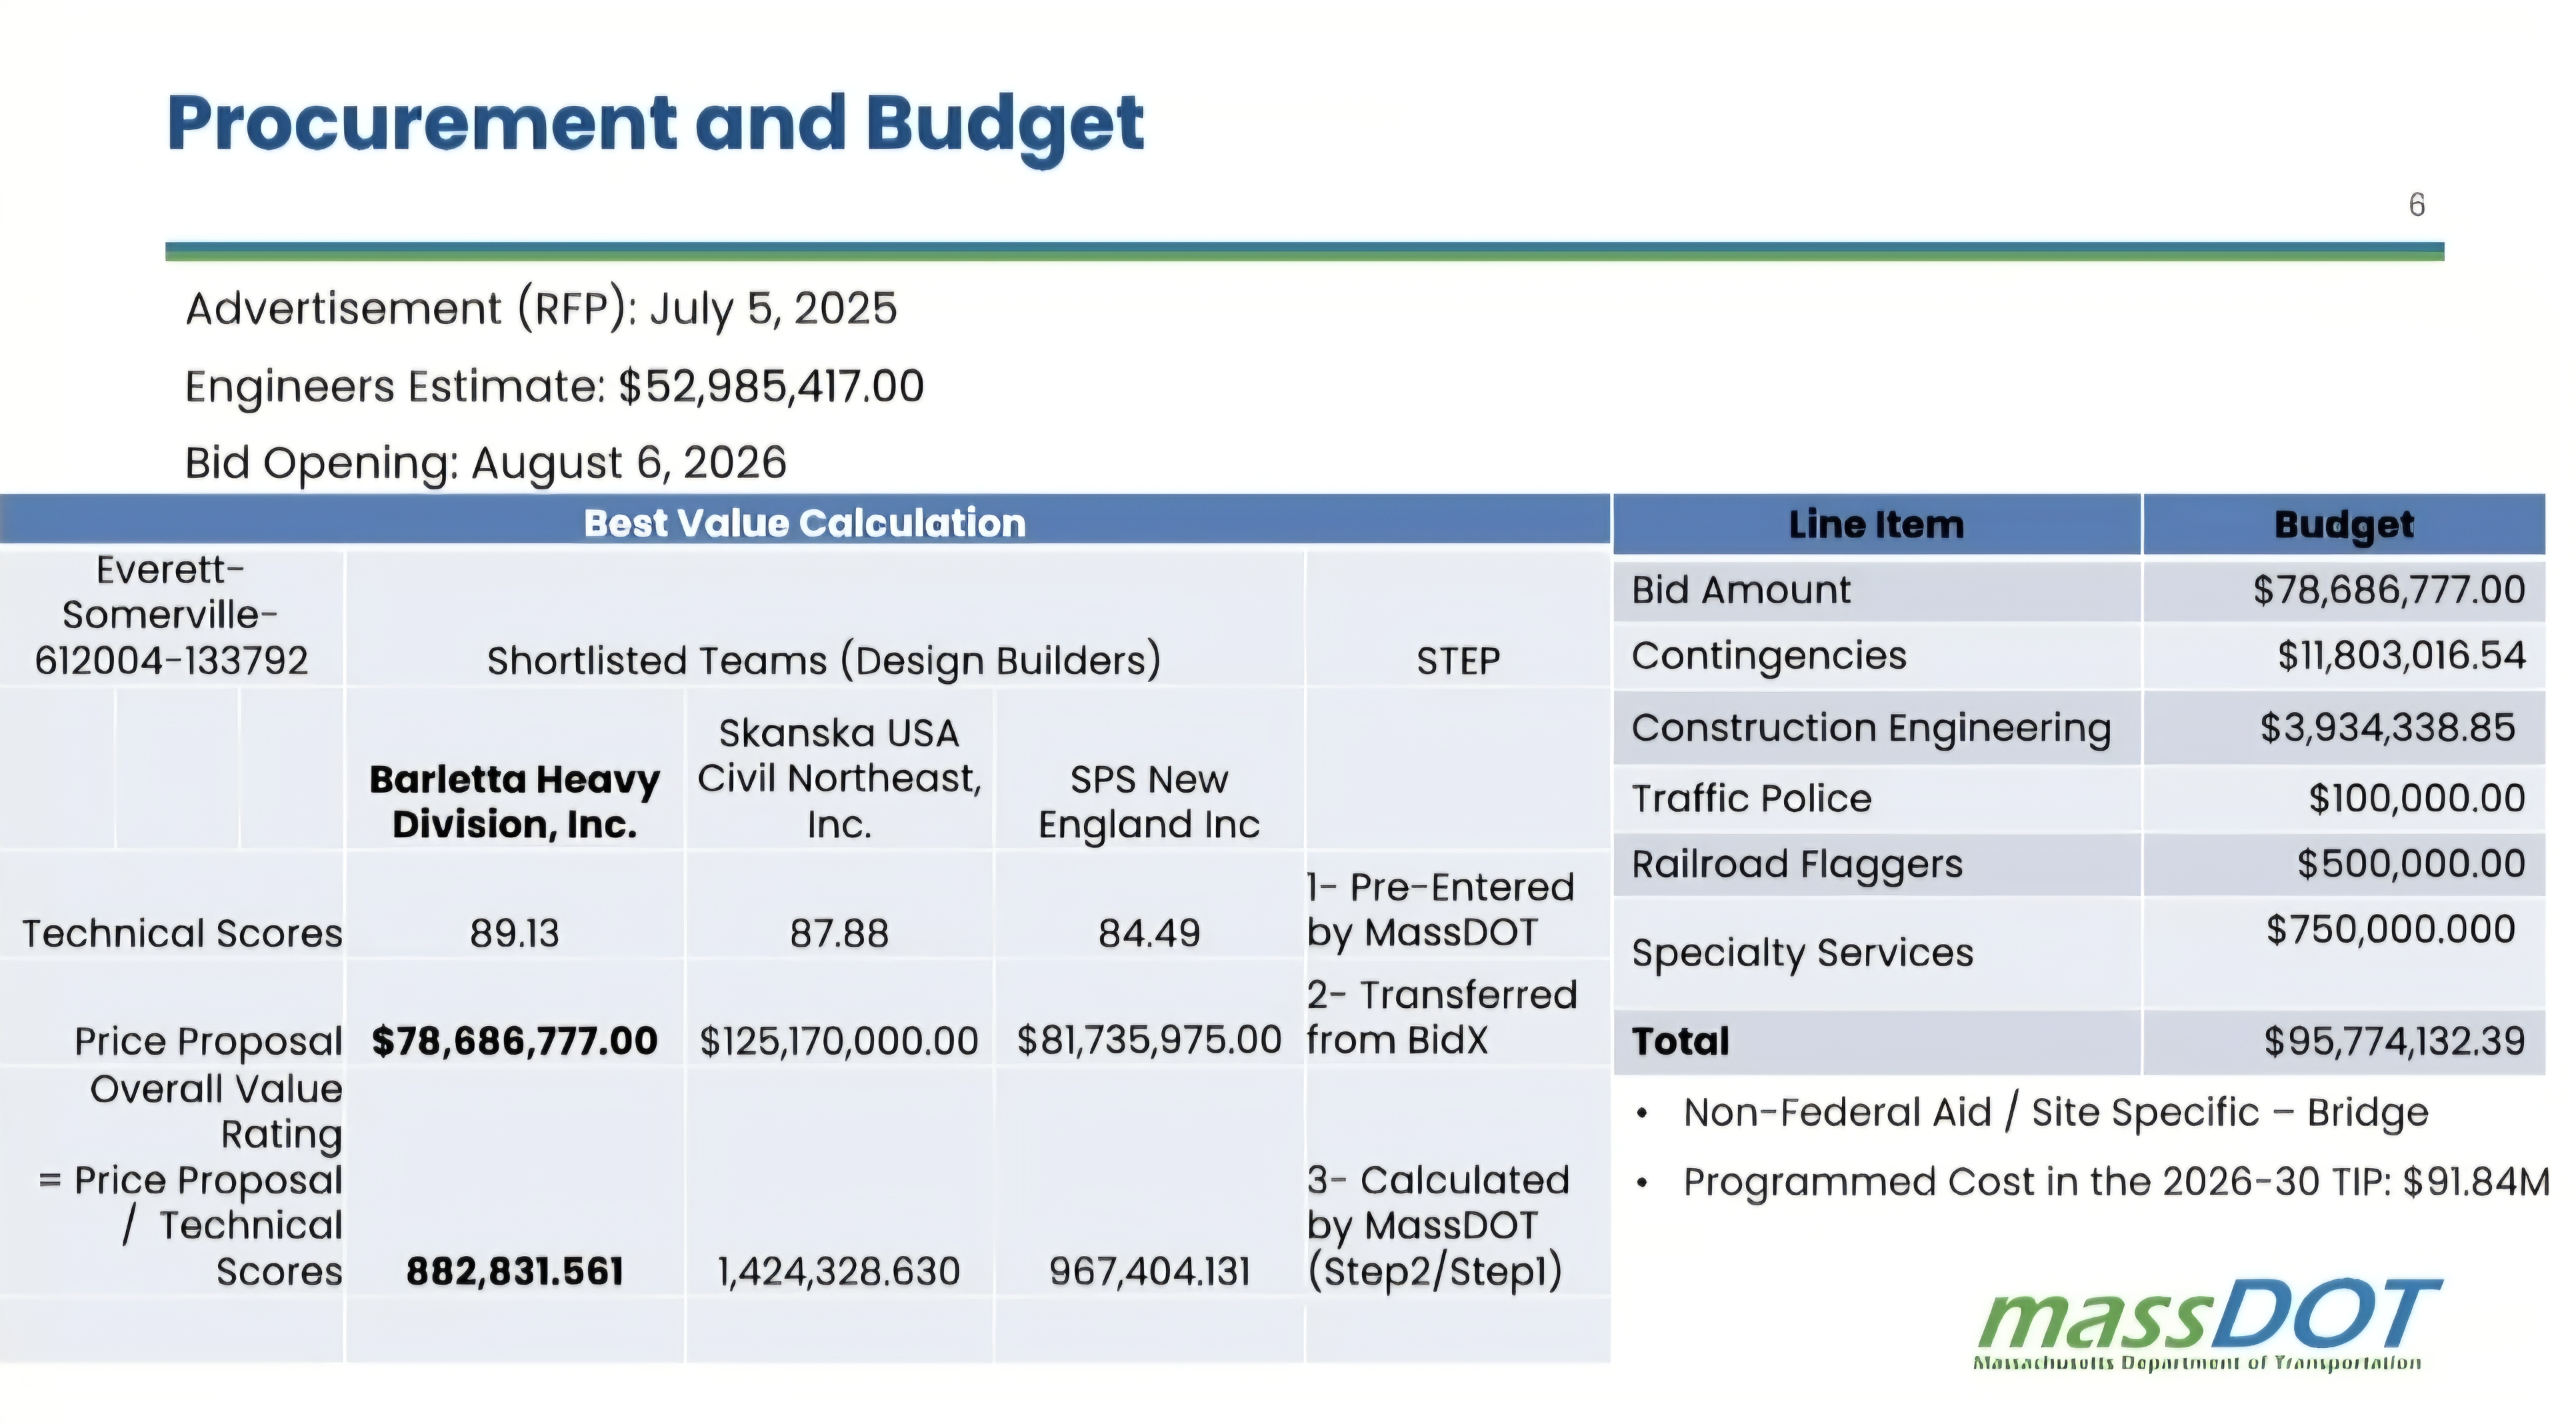
Task: Click the massDOT logo
Action: coord(2208,1326)
